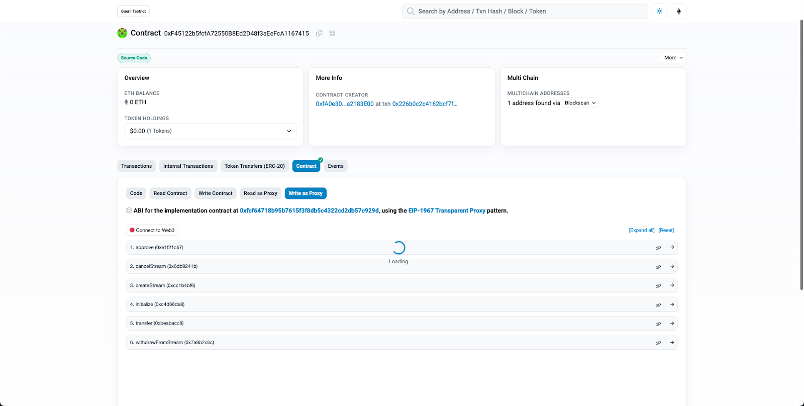Expand createStream row with arrow
Image resolution: width=804 pixels, height=406 pixels.
click(x=672, y=285)
